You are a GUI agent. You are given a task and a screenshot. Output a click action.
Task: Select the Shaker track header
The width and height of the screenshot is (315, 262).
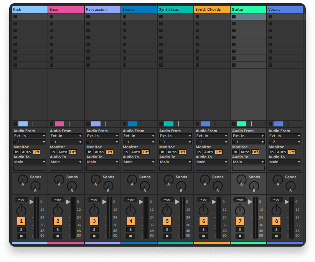click(x=139, y=10)
